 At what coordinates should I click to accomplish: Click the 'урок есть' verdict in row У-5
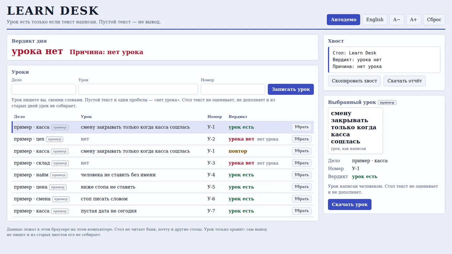[x=241, y=187]
